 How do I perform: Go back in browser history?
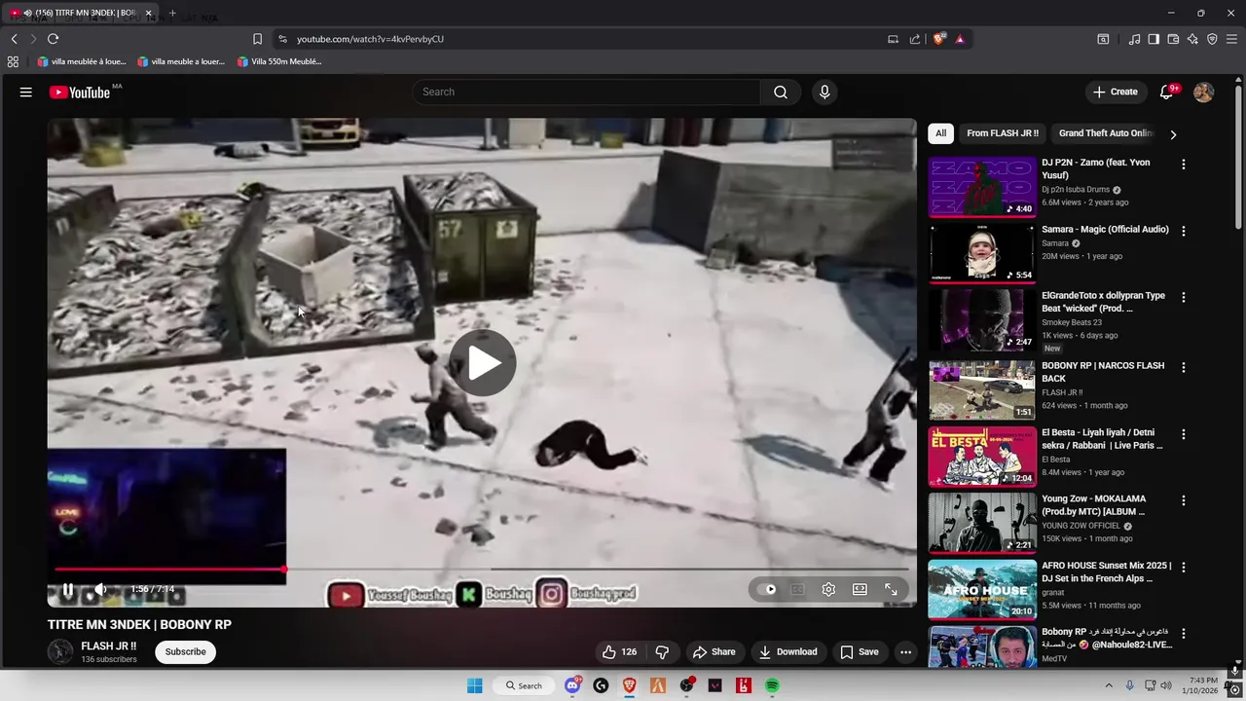pos(14,39)
